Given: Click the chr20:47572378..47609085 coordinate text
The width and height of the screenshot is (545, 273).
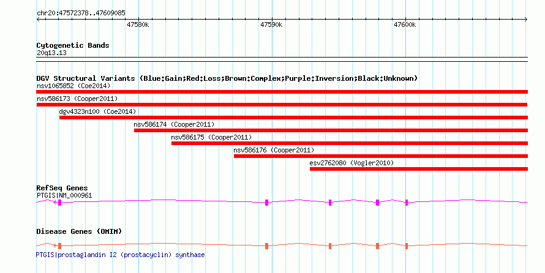Looking at the screenshot, I should [x=81, y=13].
